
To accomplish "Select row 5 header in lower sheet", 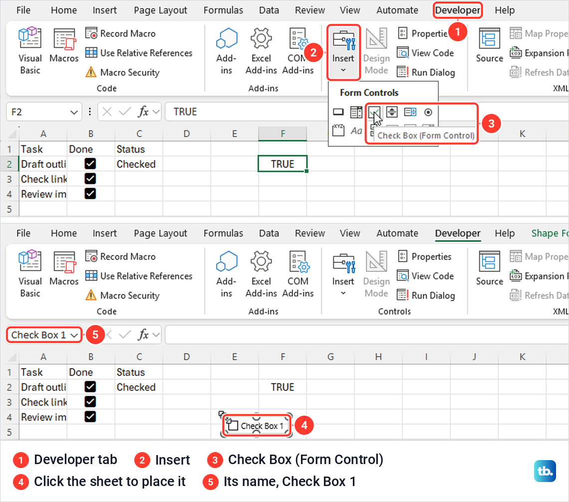I will [x=9, y=432].
